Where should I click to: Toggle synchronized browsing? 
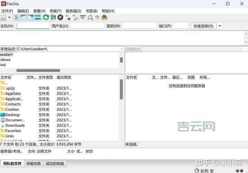tap(97, 17)
